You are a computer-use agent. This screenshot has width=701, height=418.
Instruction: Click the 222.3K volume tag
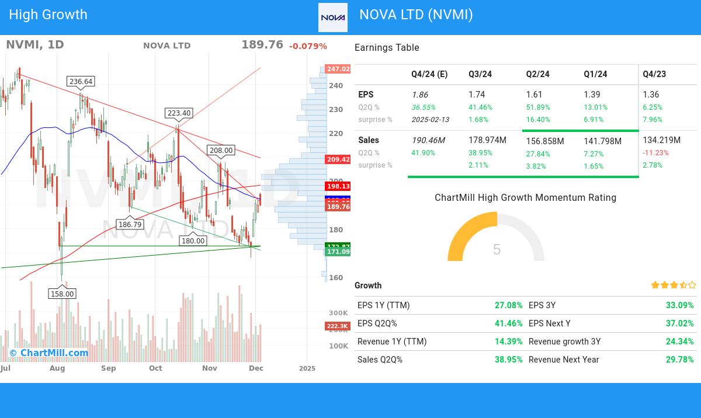[x=337, y=326]
